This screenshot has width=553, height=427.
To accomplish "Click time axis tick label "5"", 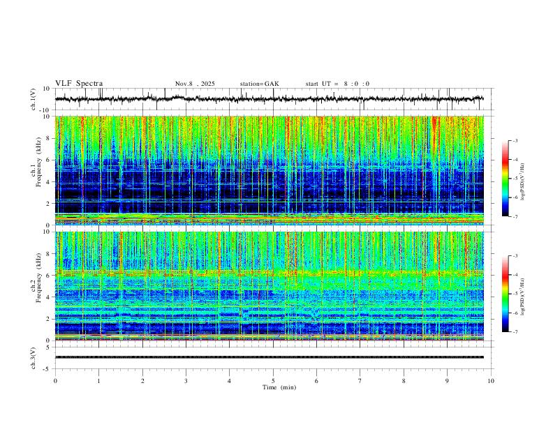I will 273,381.
